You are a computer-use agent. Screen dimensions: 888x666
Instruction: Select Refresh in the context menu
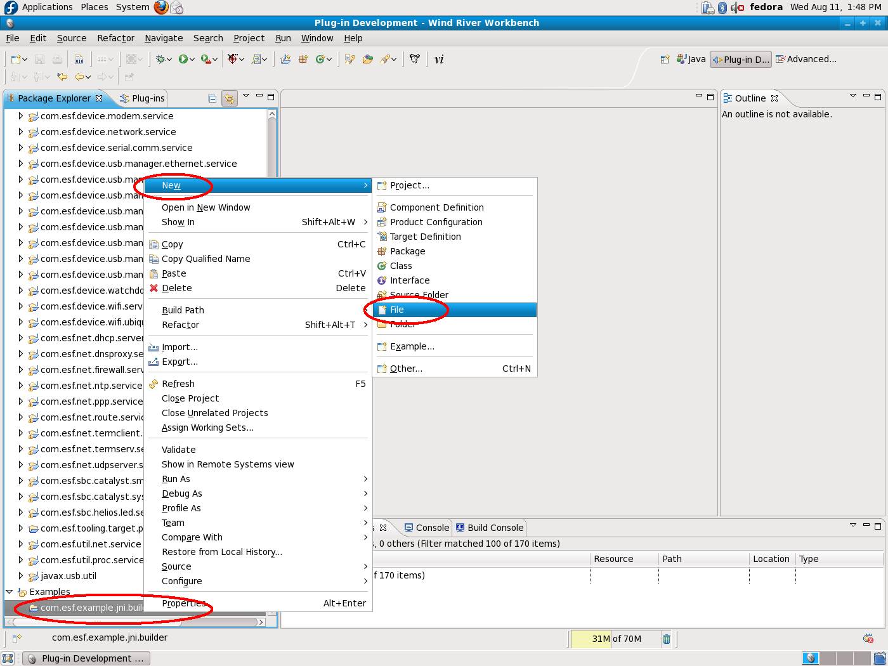258,384
